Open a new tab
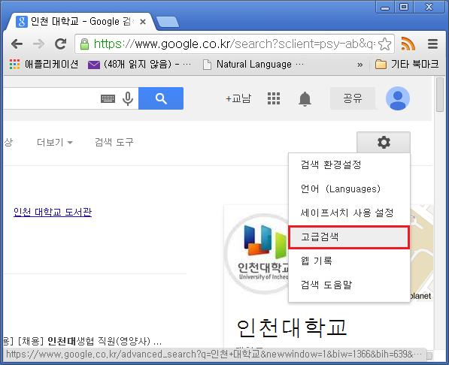This screenshot has height=365, width=449. [168, 22]
